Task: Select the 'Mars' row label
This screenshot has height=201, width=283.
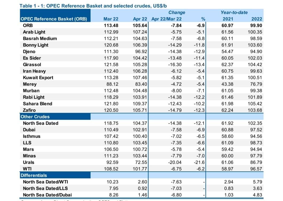Action: tap(28, 149)
